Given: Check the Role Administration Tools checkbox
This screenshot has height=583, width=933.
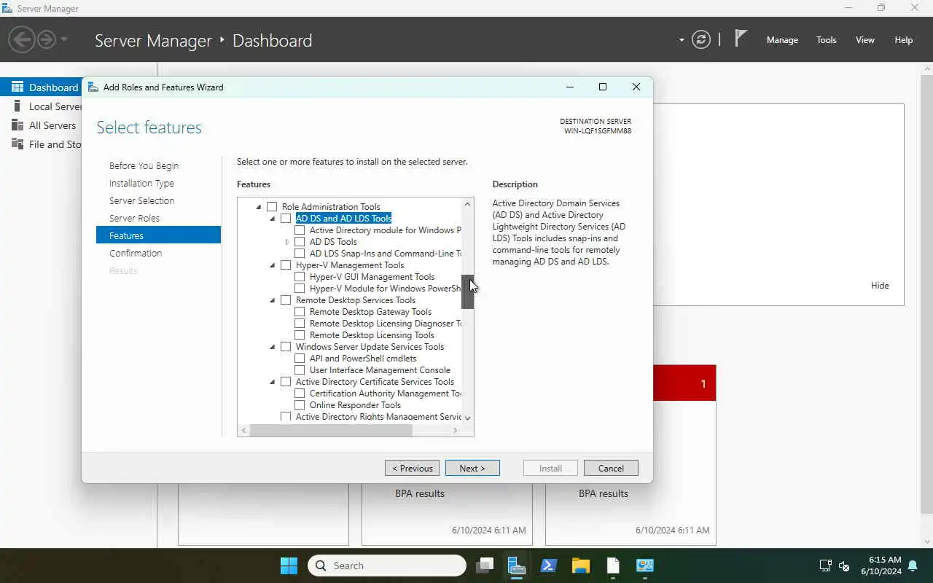Looking at the screenshot, I should pos(272,207).
